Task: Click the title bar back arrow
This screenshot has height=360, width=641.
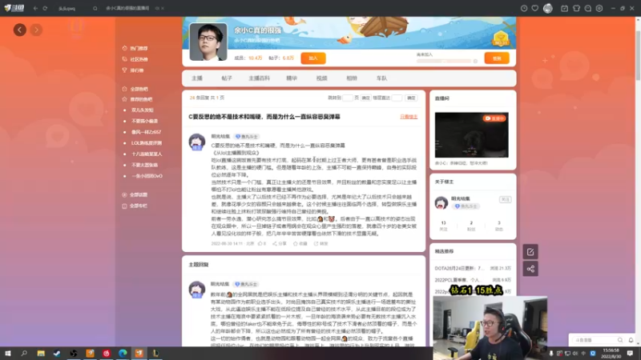Action: point(35,8)
